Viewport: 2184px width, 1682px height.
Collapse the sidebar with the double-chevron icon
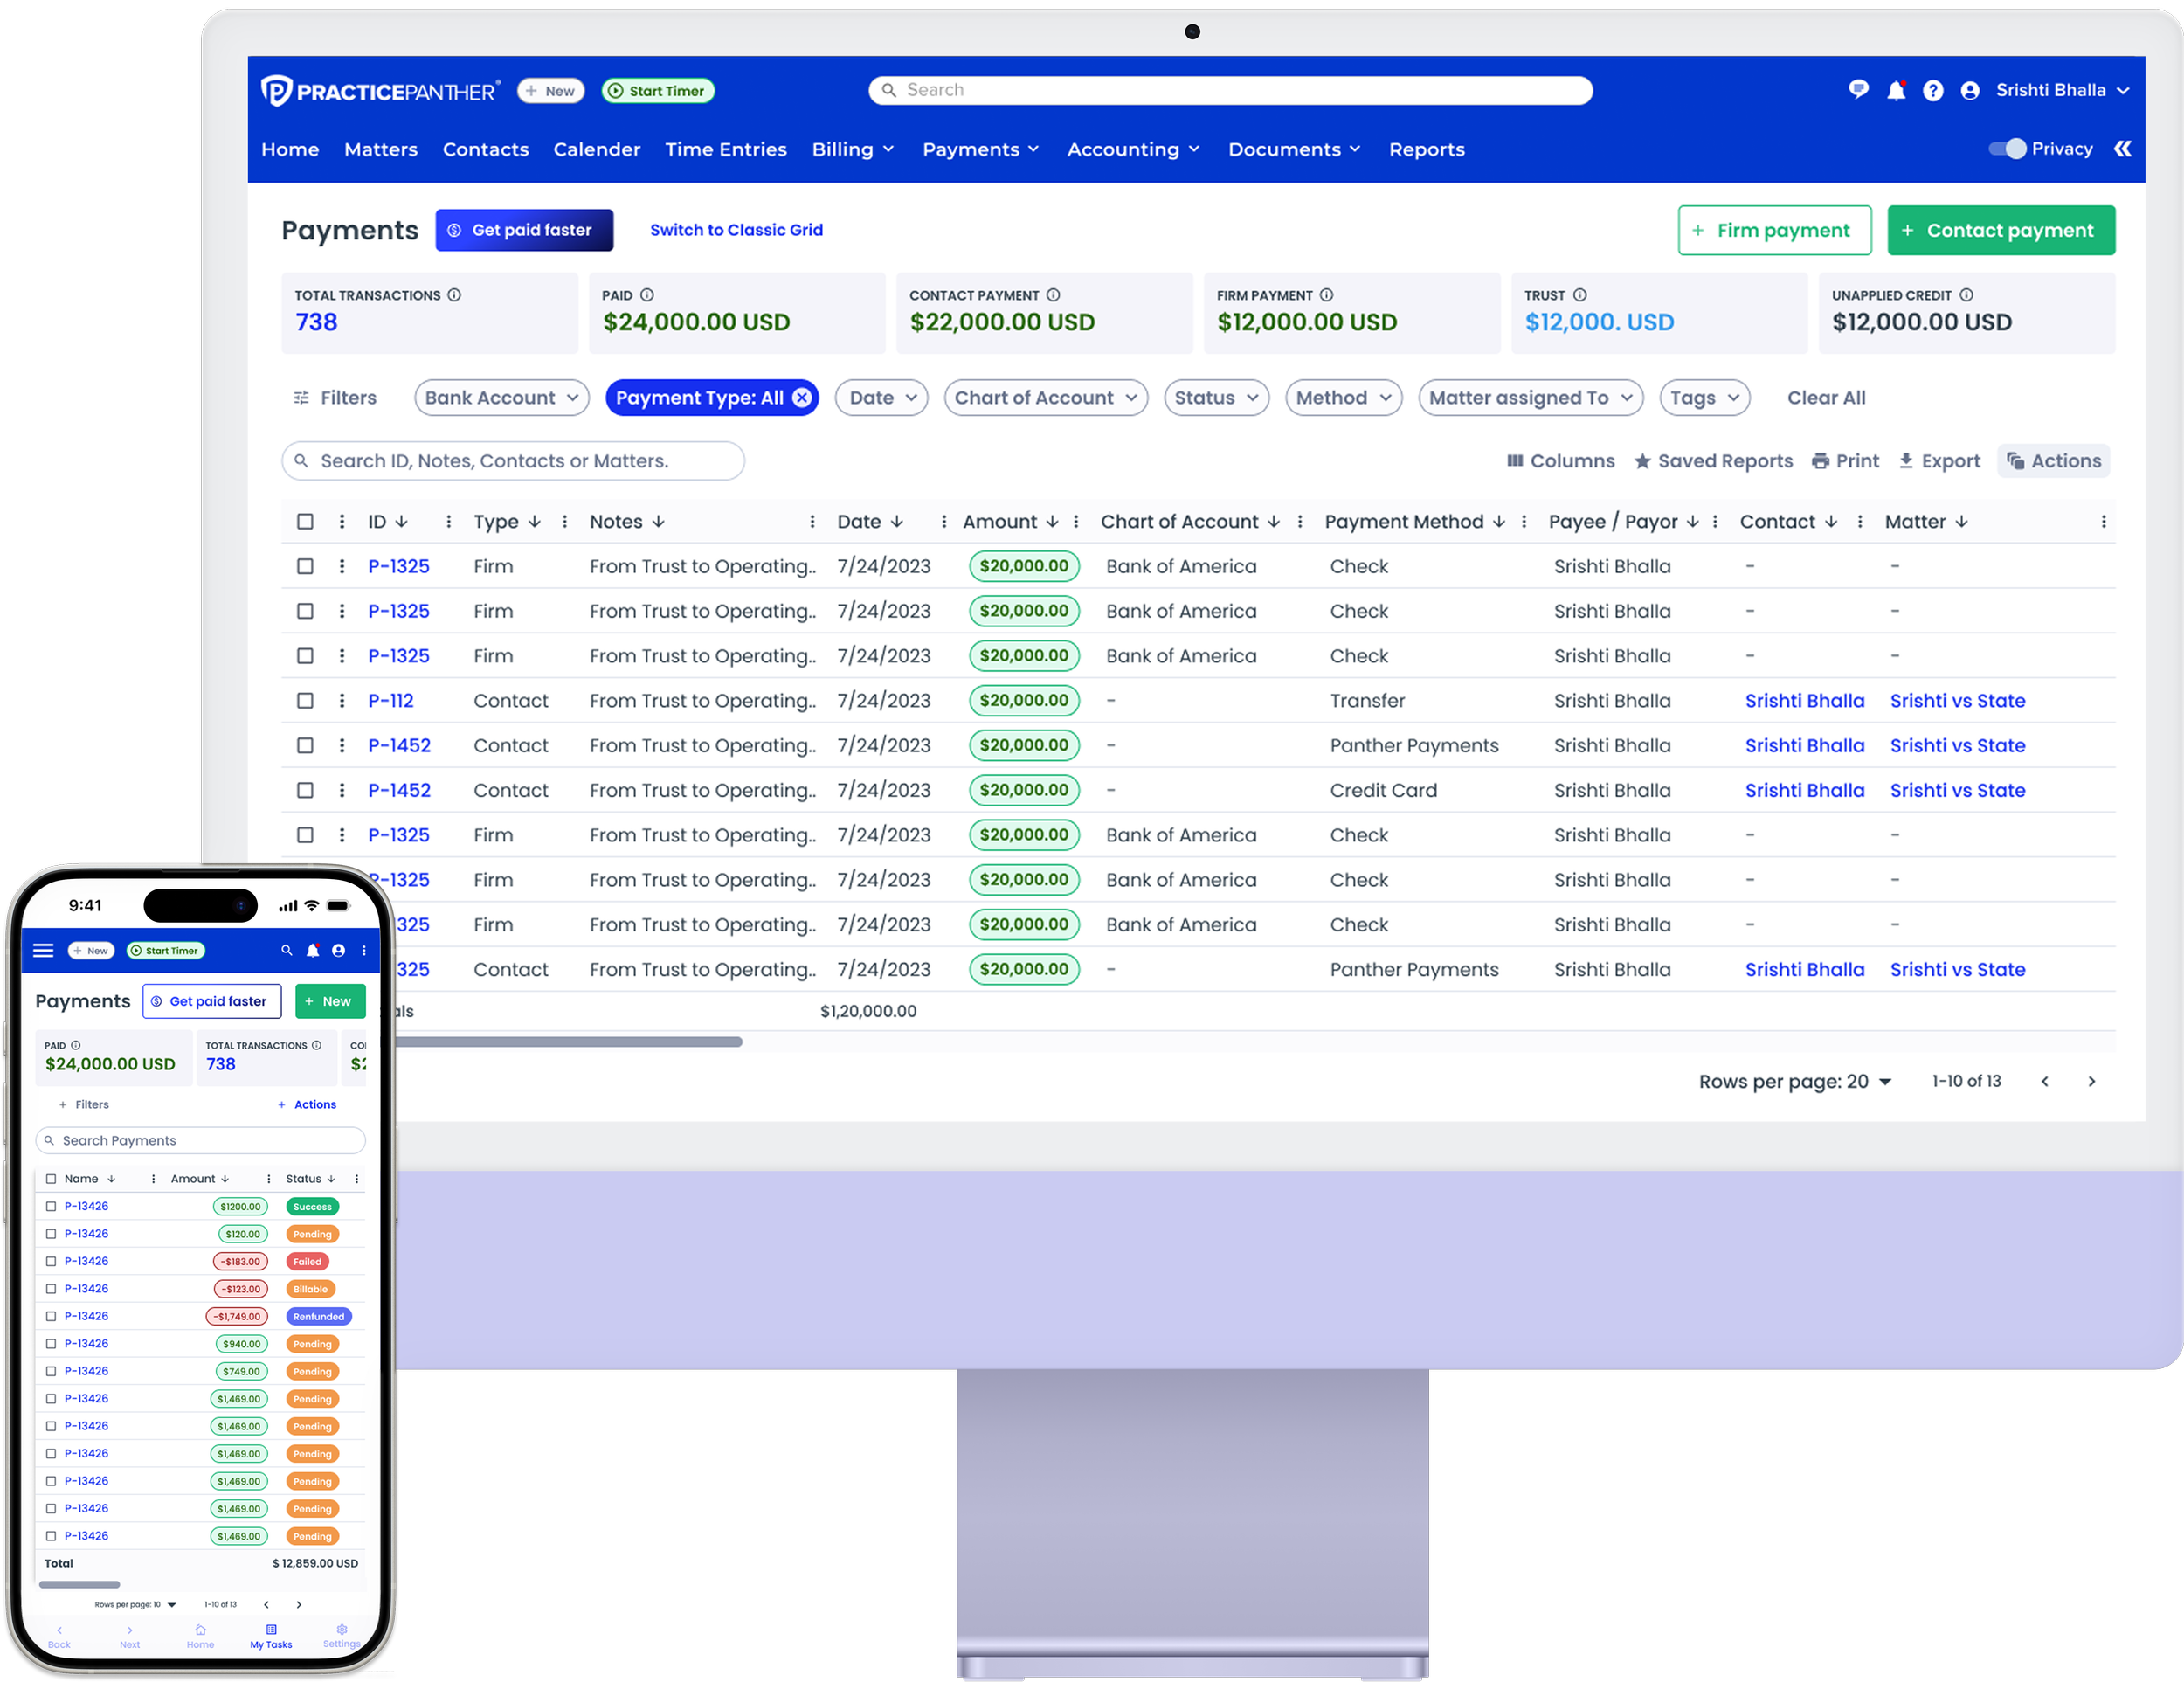pyautogui.click(x=2124, y=149)
